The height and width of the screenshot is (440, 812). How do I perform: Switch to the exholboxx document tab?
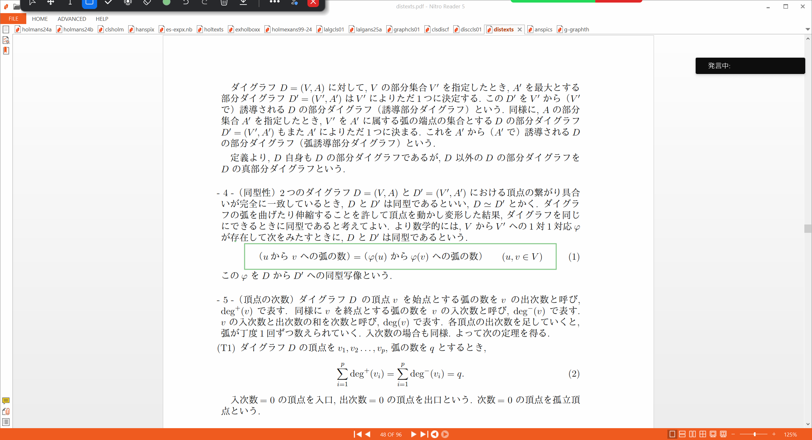(x=244, y=29)
